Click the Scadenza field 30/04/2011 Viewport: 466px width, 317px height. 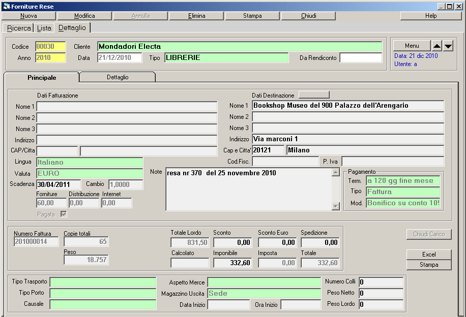coord(59,184)
